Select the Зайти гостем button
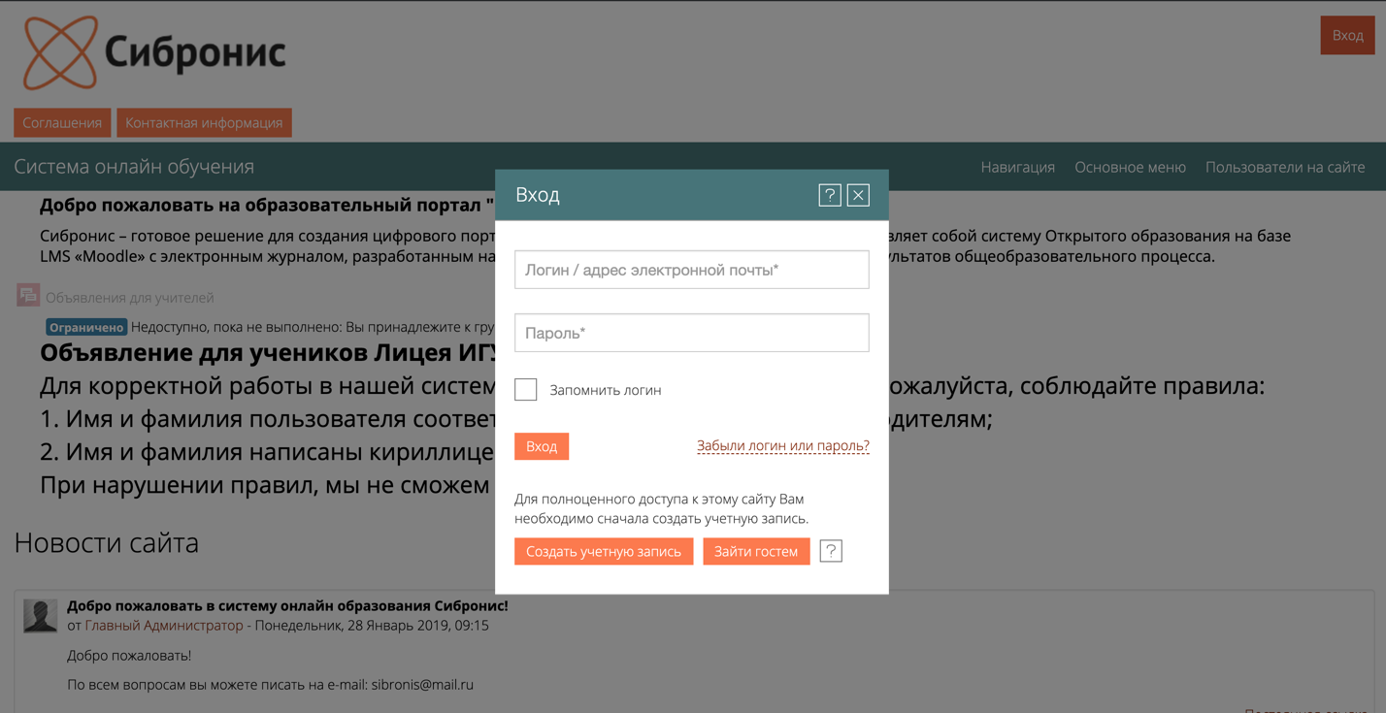Image resolution: width=1386 pixels, height=713 pixels. (x=756, y=551)
